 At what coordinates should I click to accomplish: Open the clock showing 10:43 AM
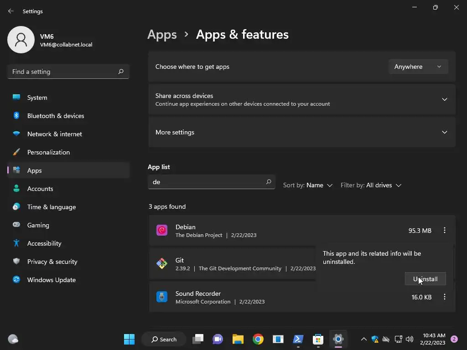pyautogui.click(x=432, y=339)
